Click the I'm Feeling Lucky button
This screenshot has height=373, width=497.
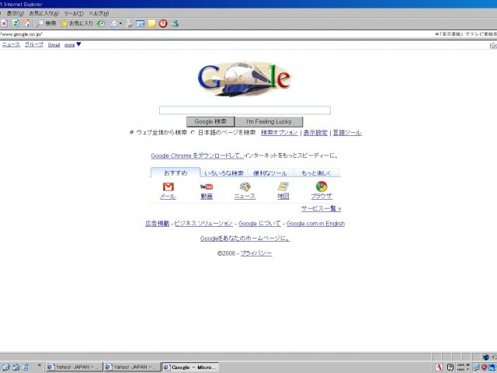(269, 121)
